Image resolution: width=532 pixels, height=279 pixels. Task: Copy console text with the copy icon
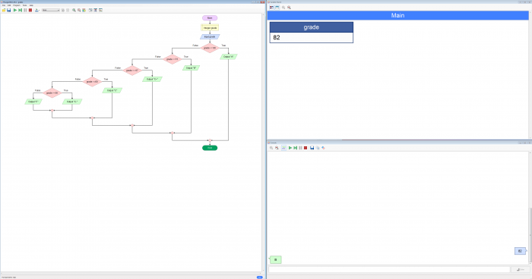(x=318, y=148)
